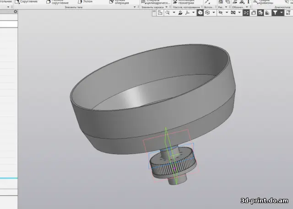The width and height of the screenshot is (293, 209).
Task: Click the text T icon in Обознач... group
Action: point(248,2)
